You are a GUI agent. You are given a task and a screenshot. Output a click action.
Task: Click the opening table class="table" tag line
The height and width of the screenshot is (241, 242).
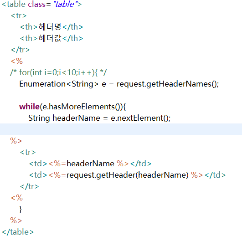(41, 4)
